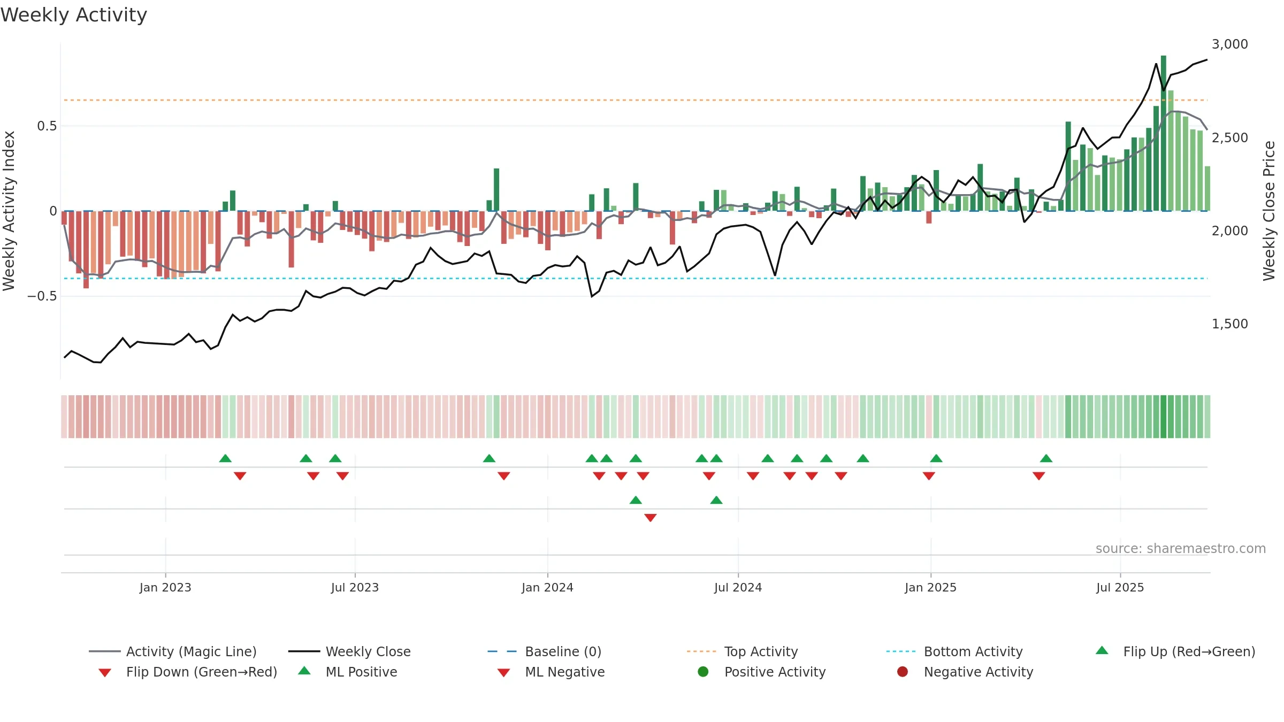Click the Jan 2024 axis label
This screenshot has width=1284, height=722.
coord(547,587)
